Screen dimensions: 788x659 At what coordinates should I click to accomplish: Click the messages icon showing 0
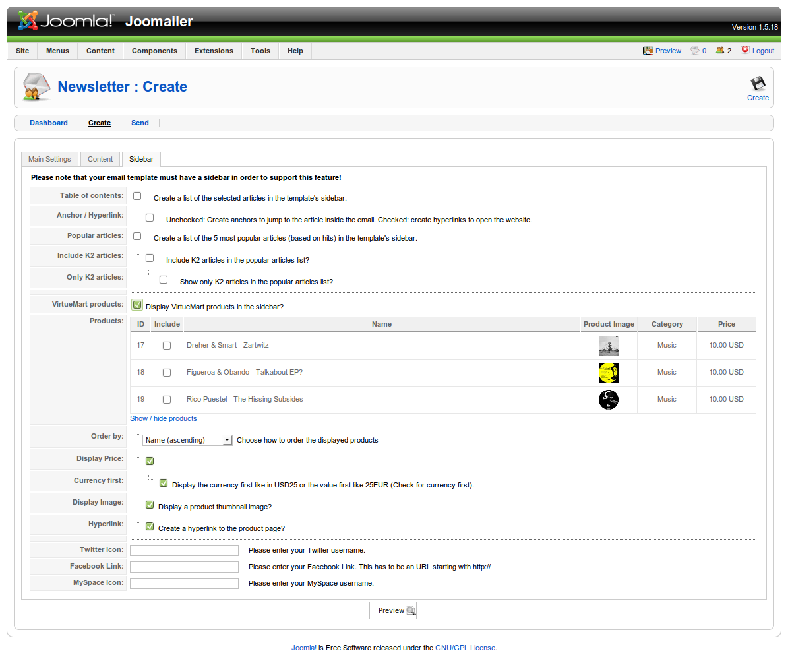pyautogui.click(x=694, y=51)
